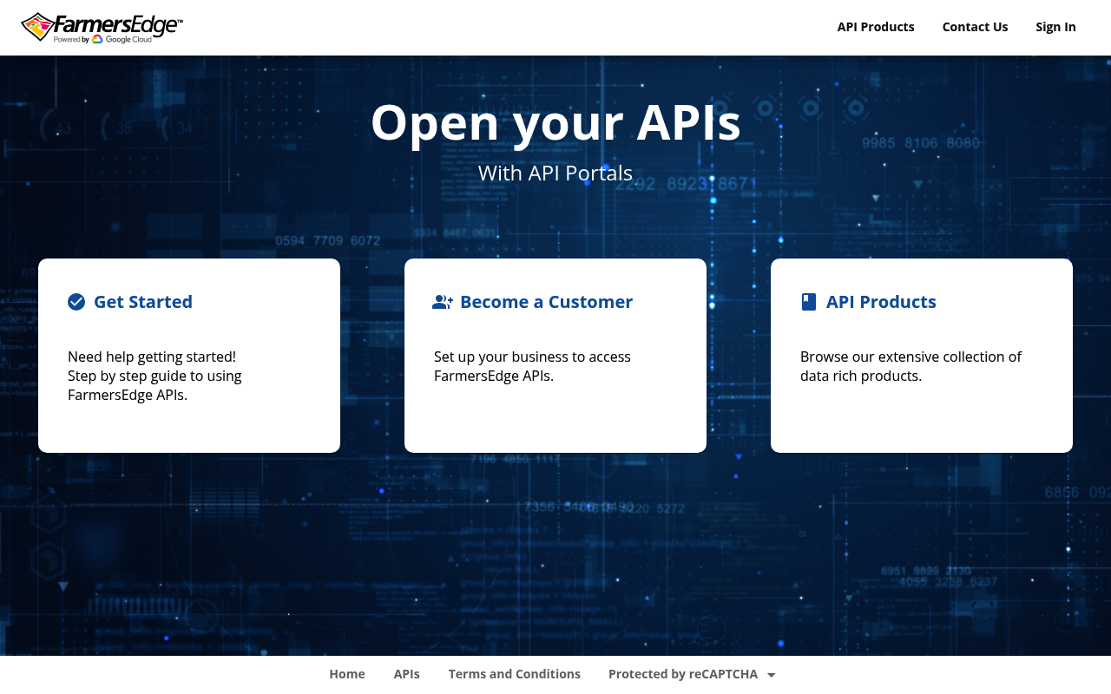
Task: Click the "With API Portals" subtitle
Action: pos(555,173)
